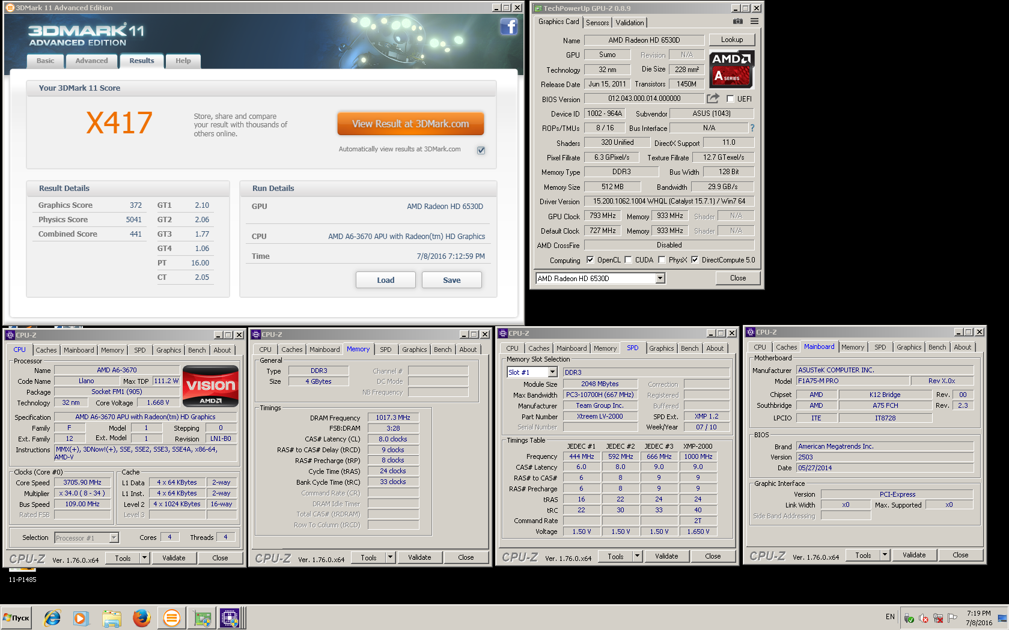The width and height of the screenshot is (1009, 630).
Task: Click the mainboard Model field F1A75-M PRO
Action: coord(853,381)
